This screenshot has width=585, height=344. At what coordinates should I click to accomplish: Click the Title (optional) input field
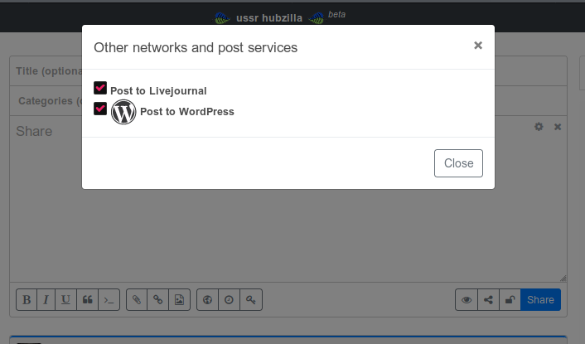pyautogui.click(x=288, y=71)
